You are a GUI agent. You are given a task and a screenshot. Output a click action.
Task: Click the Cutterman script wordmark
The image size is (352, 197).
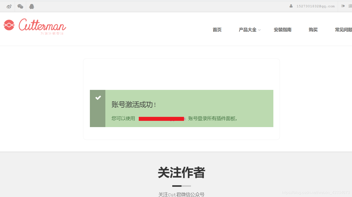(42, 25)
